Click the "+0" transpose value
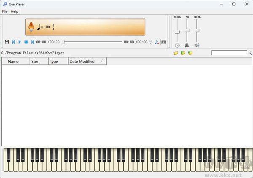Image resolution: width=253 pixels, height=178 pixels. [187, 17]
